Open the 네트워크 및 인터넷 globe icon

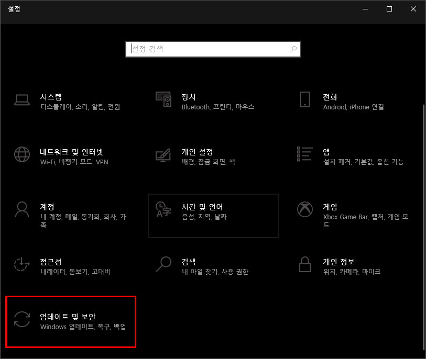point(22,154)
